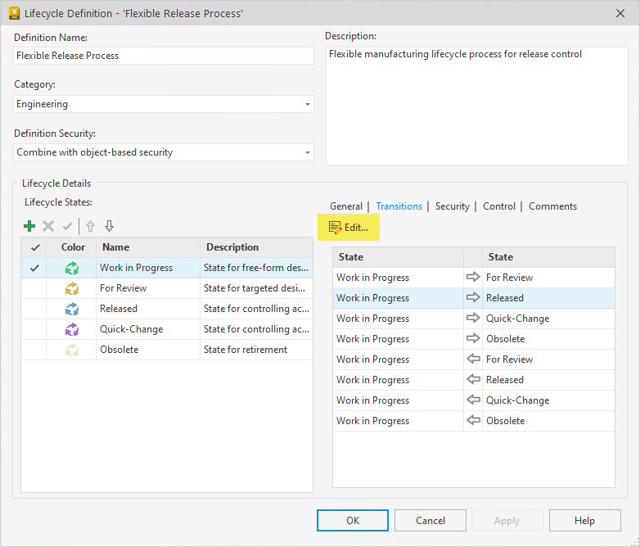Viewport: 640px width, 547px height.
Task: Click the purple Quick-Change color icon
Action: (72, 329)
